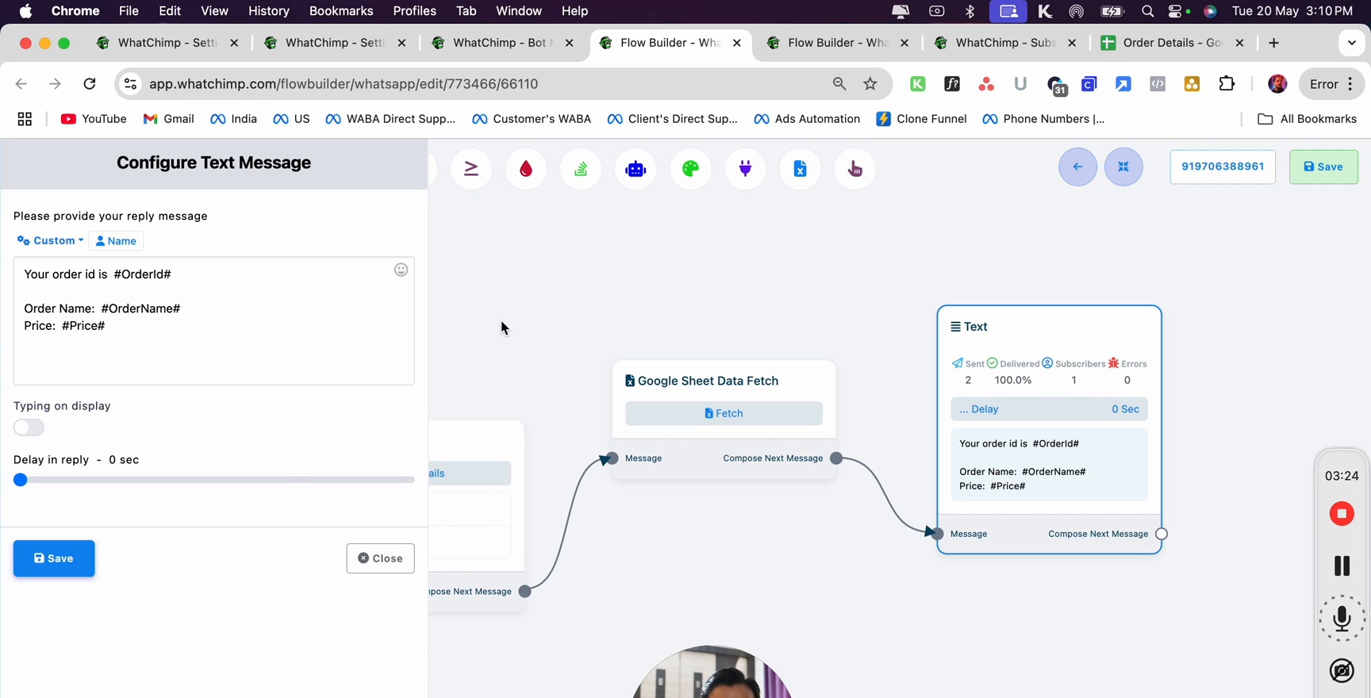The height and width of the screenshot is (698, 1371).
Task: Open a new browser tab
Action: tap(1274, 43)
